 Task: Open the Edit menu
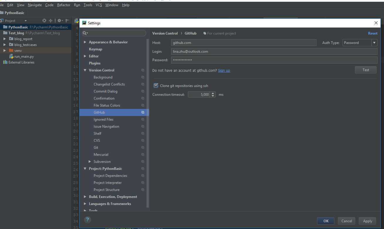point(10,5)
